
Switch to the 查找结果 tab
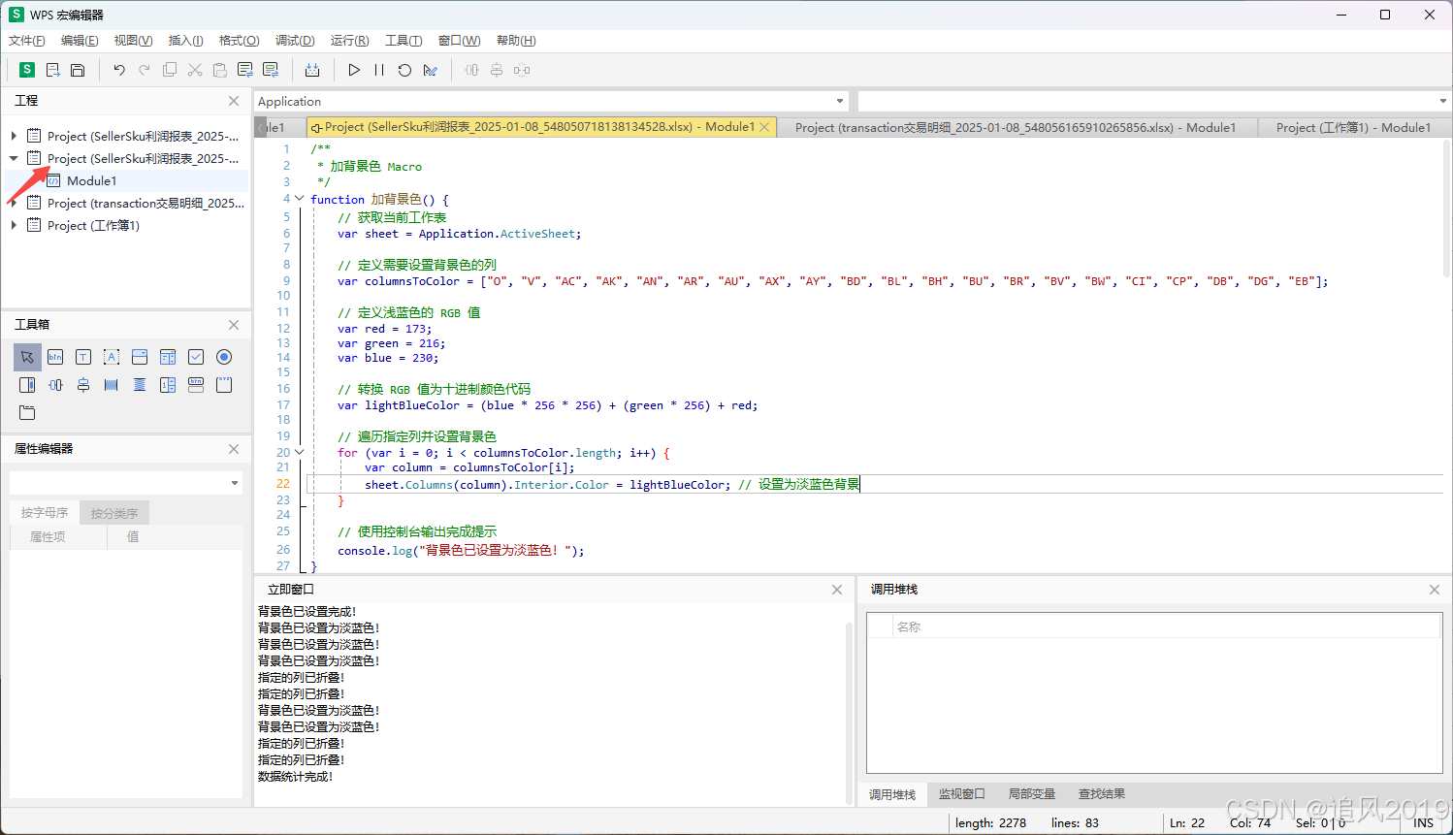point(1102,794)
